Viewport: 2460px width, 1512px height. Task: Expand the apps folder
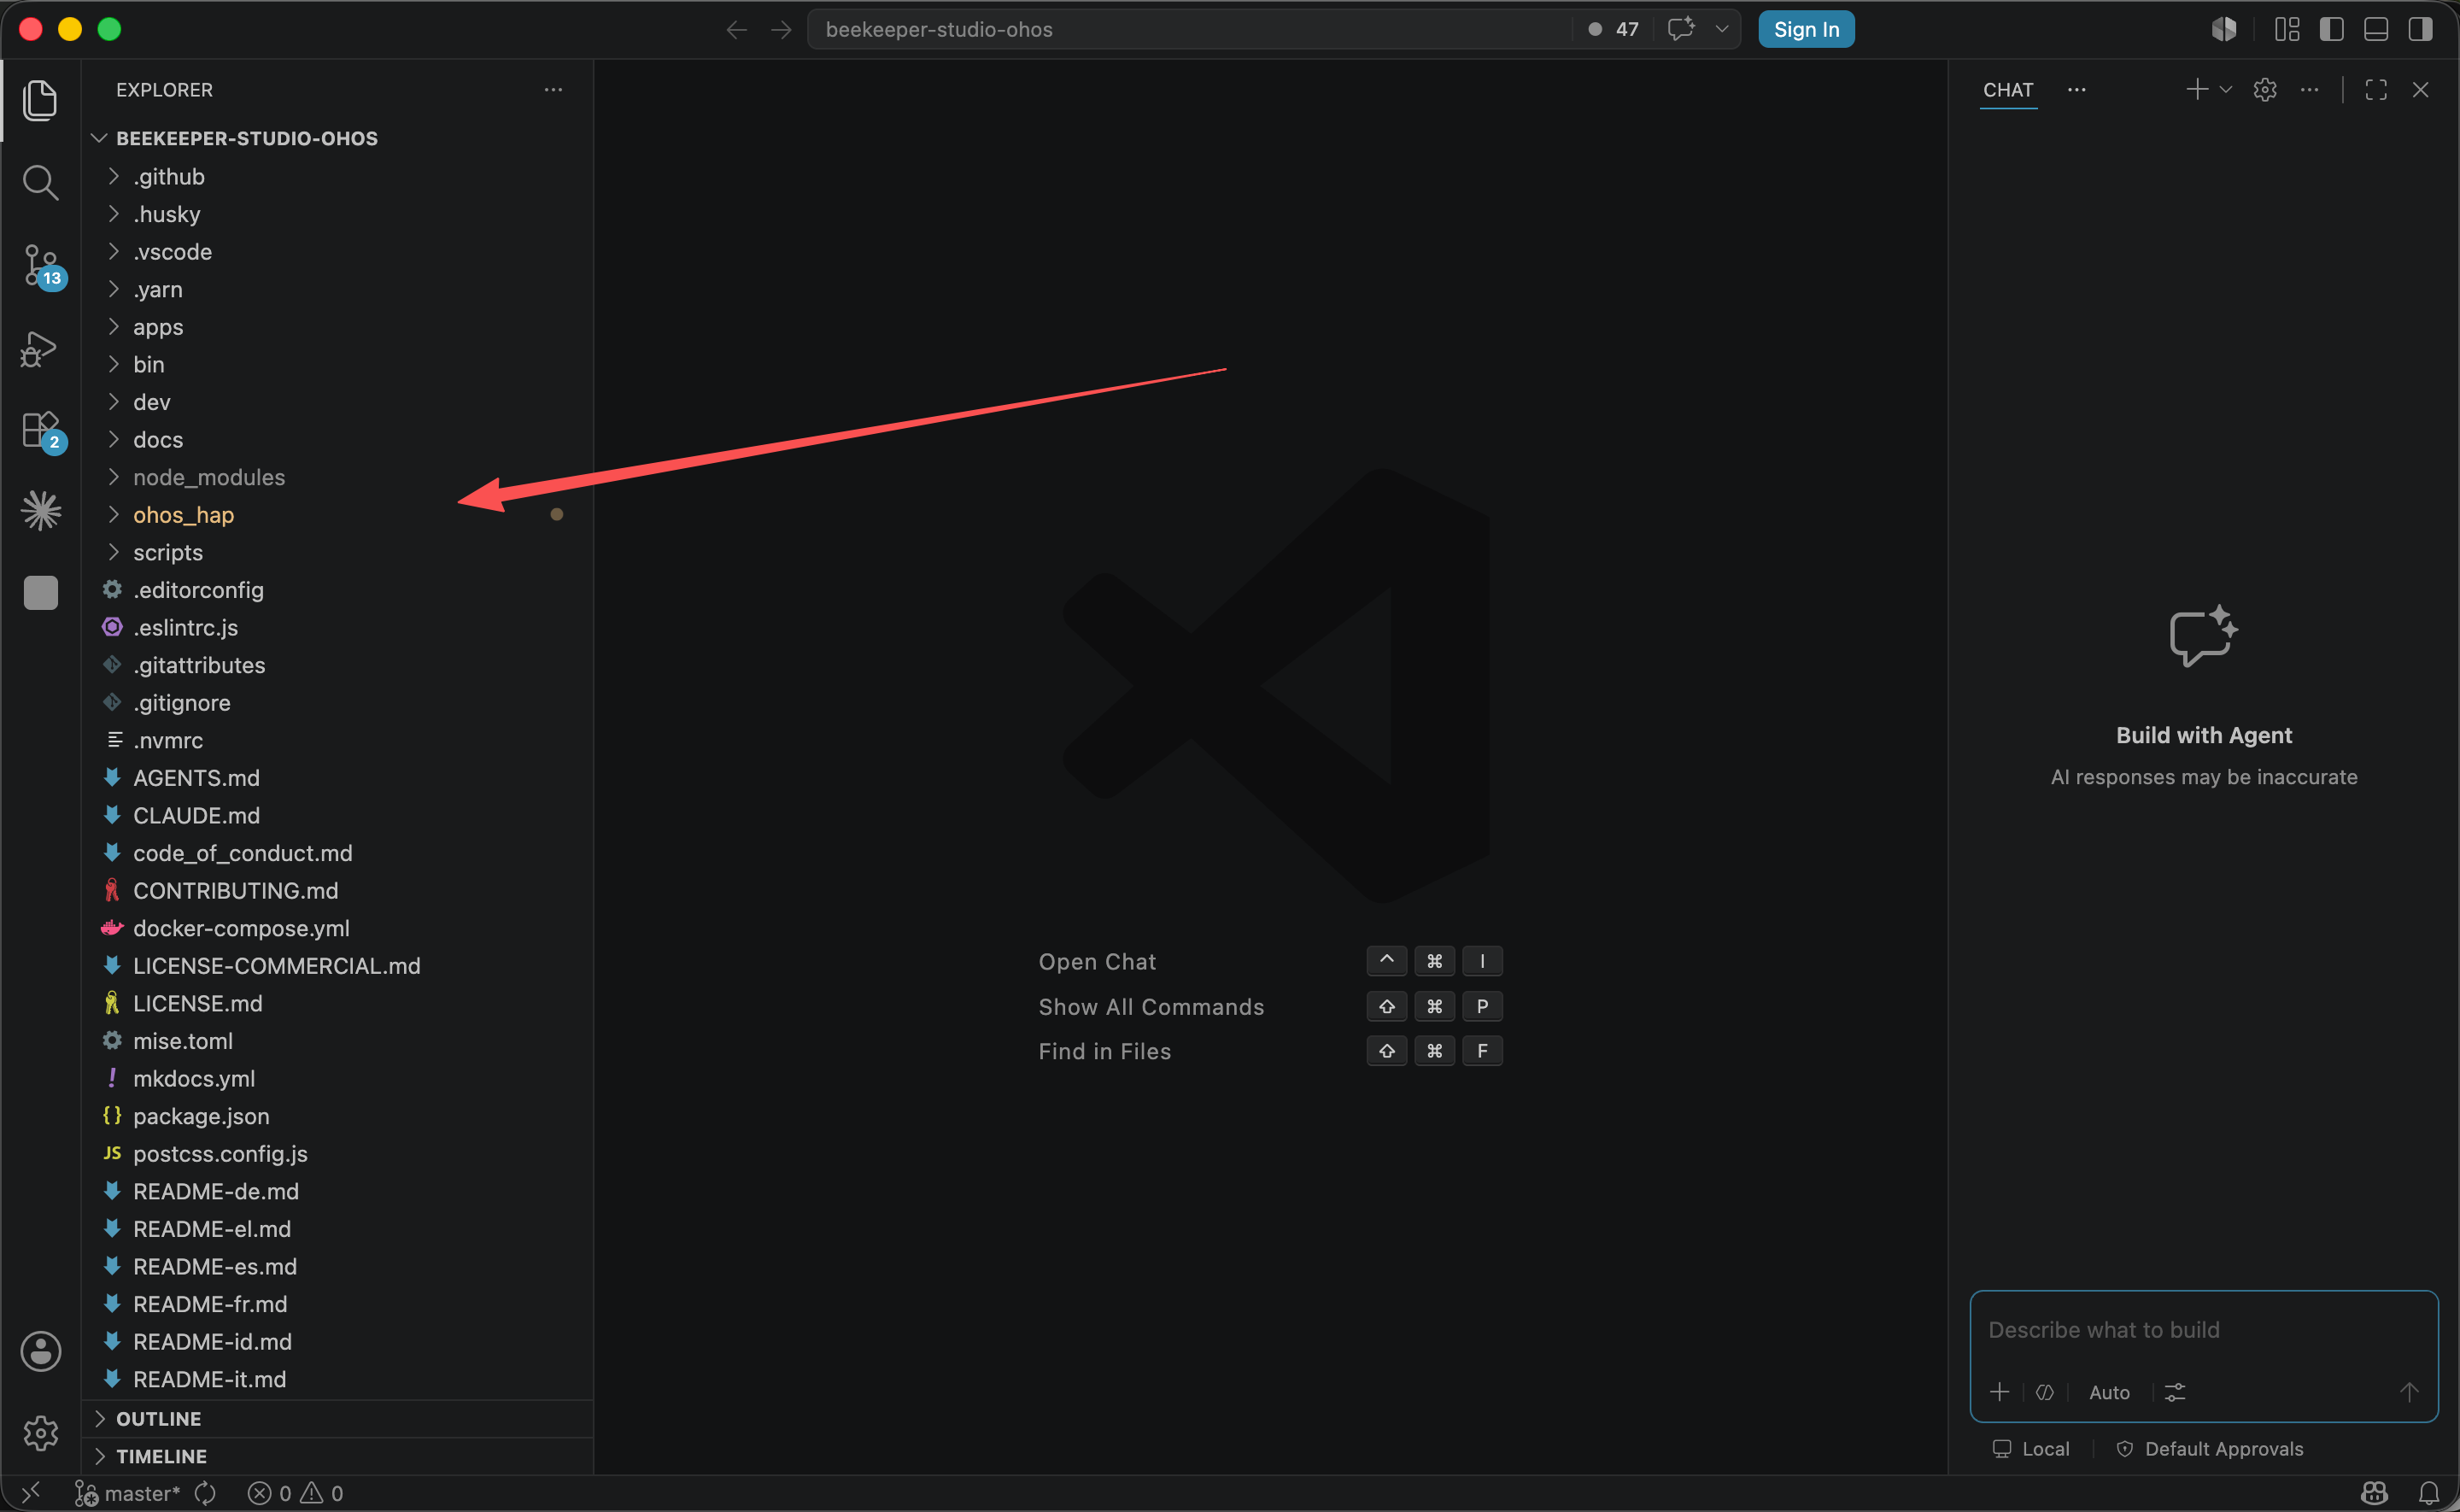tap(338, 327)
